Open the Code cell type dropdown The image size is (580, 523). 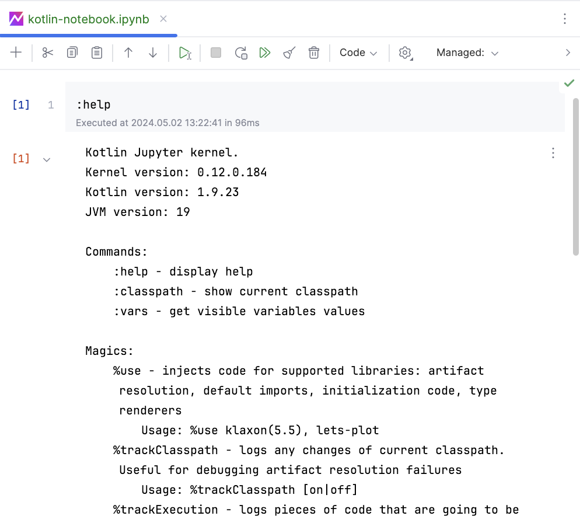(x=358, y=53)
